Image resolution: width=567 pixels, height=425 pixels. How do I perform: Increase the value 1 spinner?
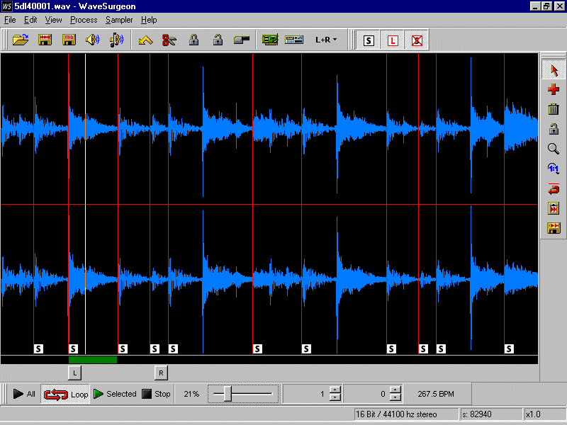[335, 390]
